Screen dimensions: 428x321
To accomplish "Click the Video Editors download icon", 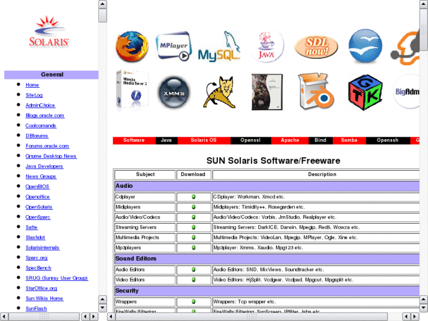I will click(x=194, y=279).
